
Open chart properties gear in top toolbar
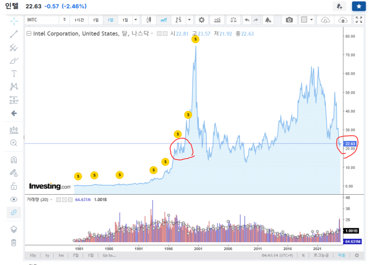click(x=202, y=20)
